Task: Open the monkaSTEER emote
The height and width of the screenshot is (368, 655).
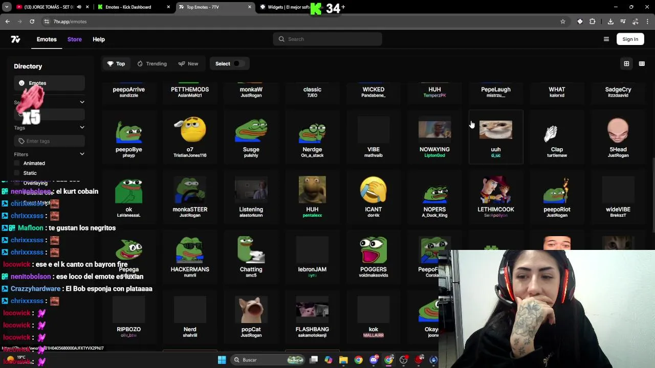Action: coord(190,197)
